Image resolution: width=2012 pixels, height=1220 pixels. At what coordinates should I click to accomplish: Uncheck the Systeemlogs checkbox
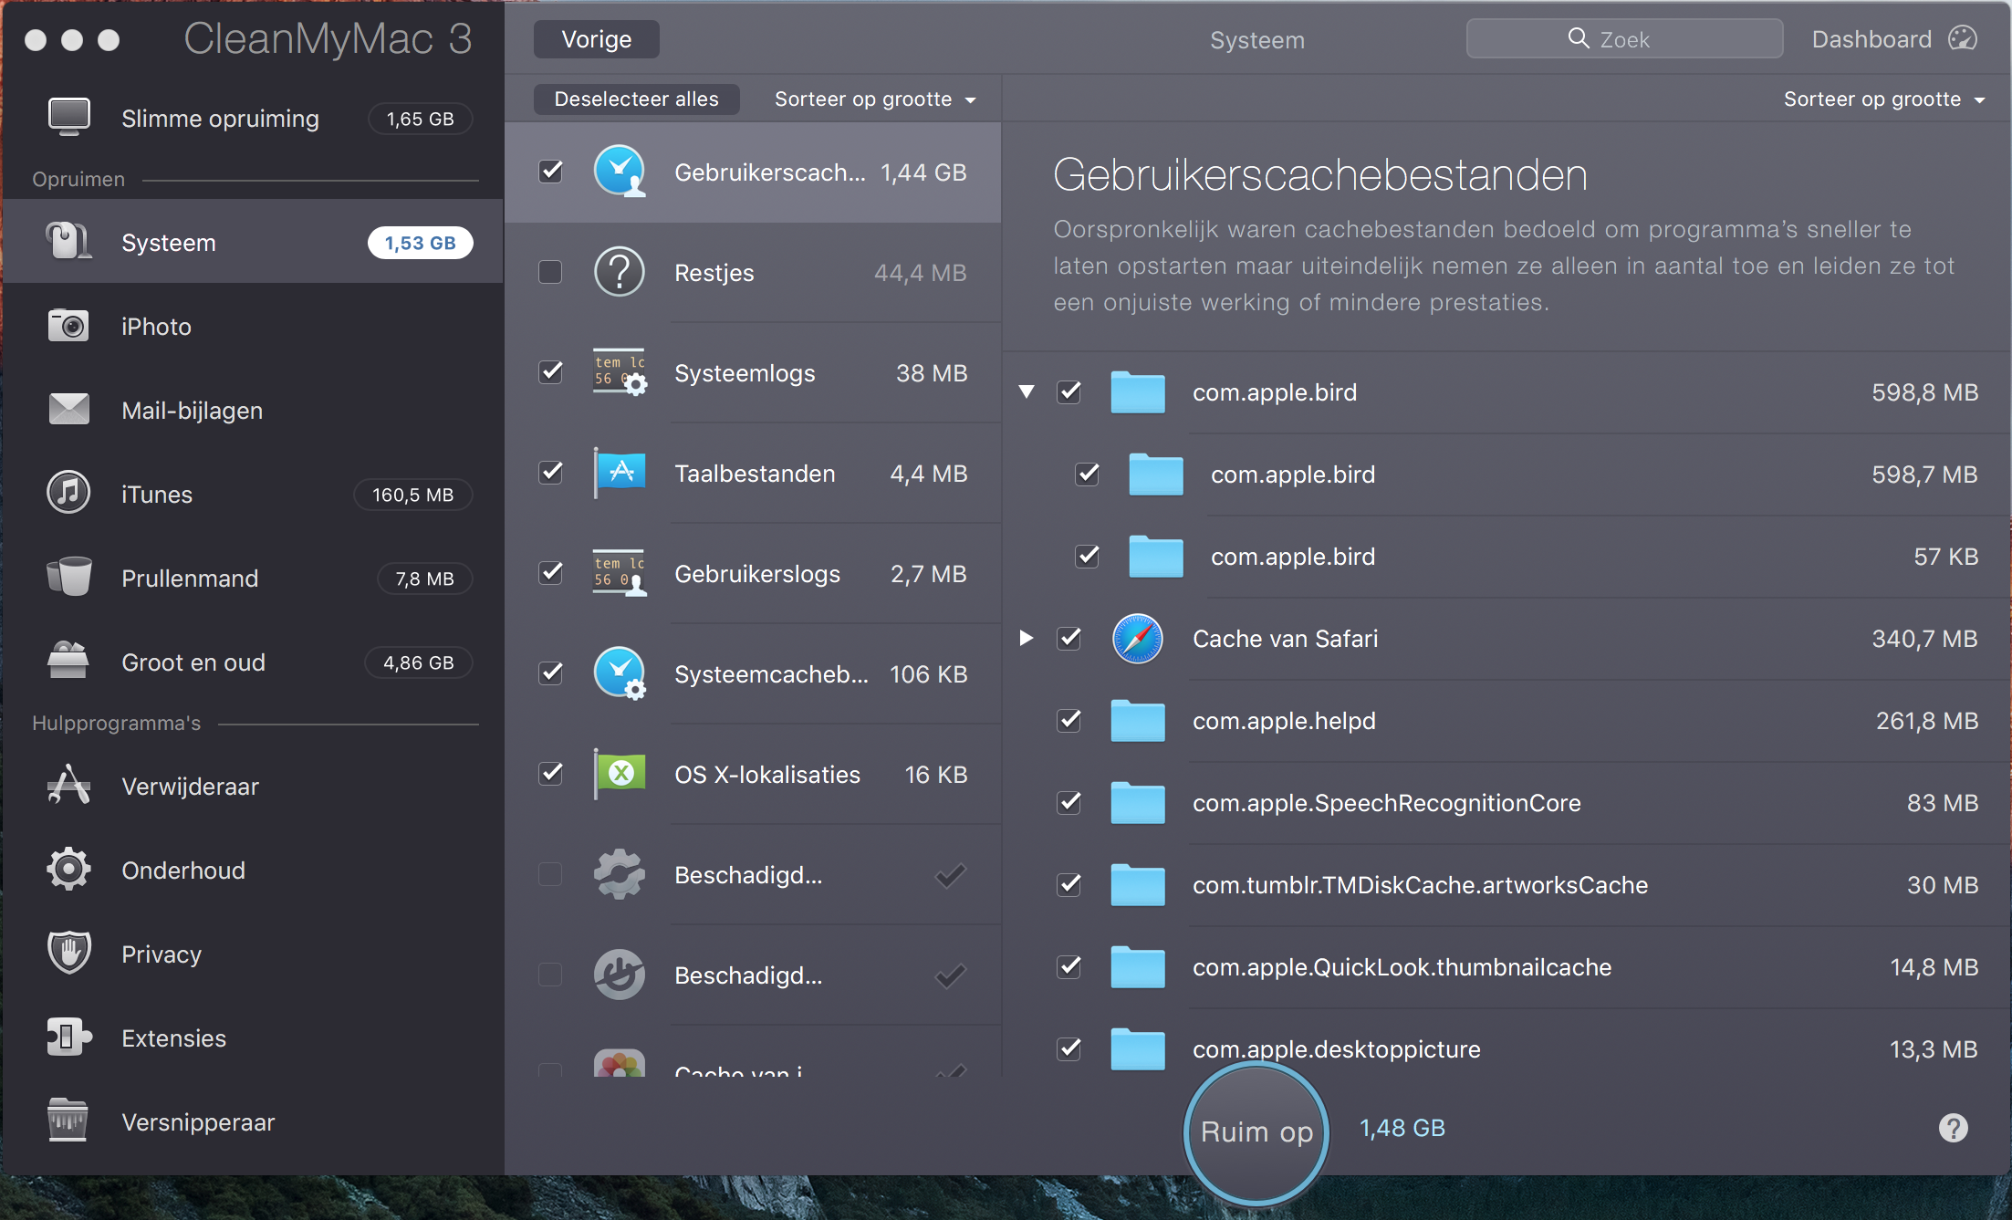[550, 372]
